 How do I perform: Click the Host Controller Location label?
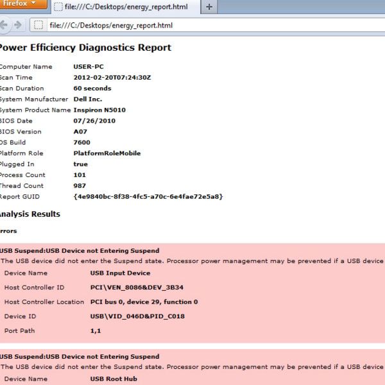pos(44,302)
